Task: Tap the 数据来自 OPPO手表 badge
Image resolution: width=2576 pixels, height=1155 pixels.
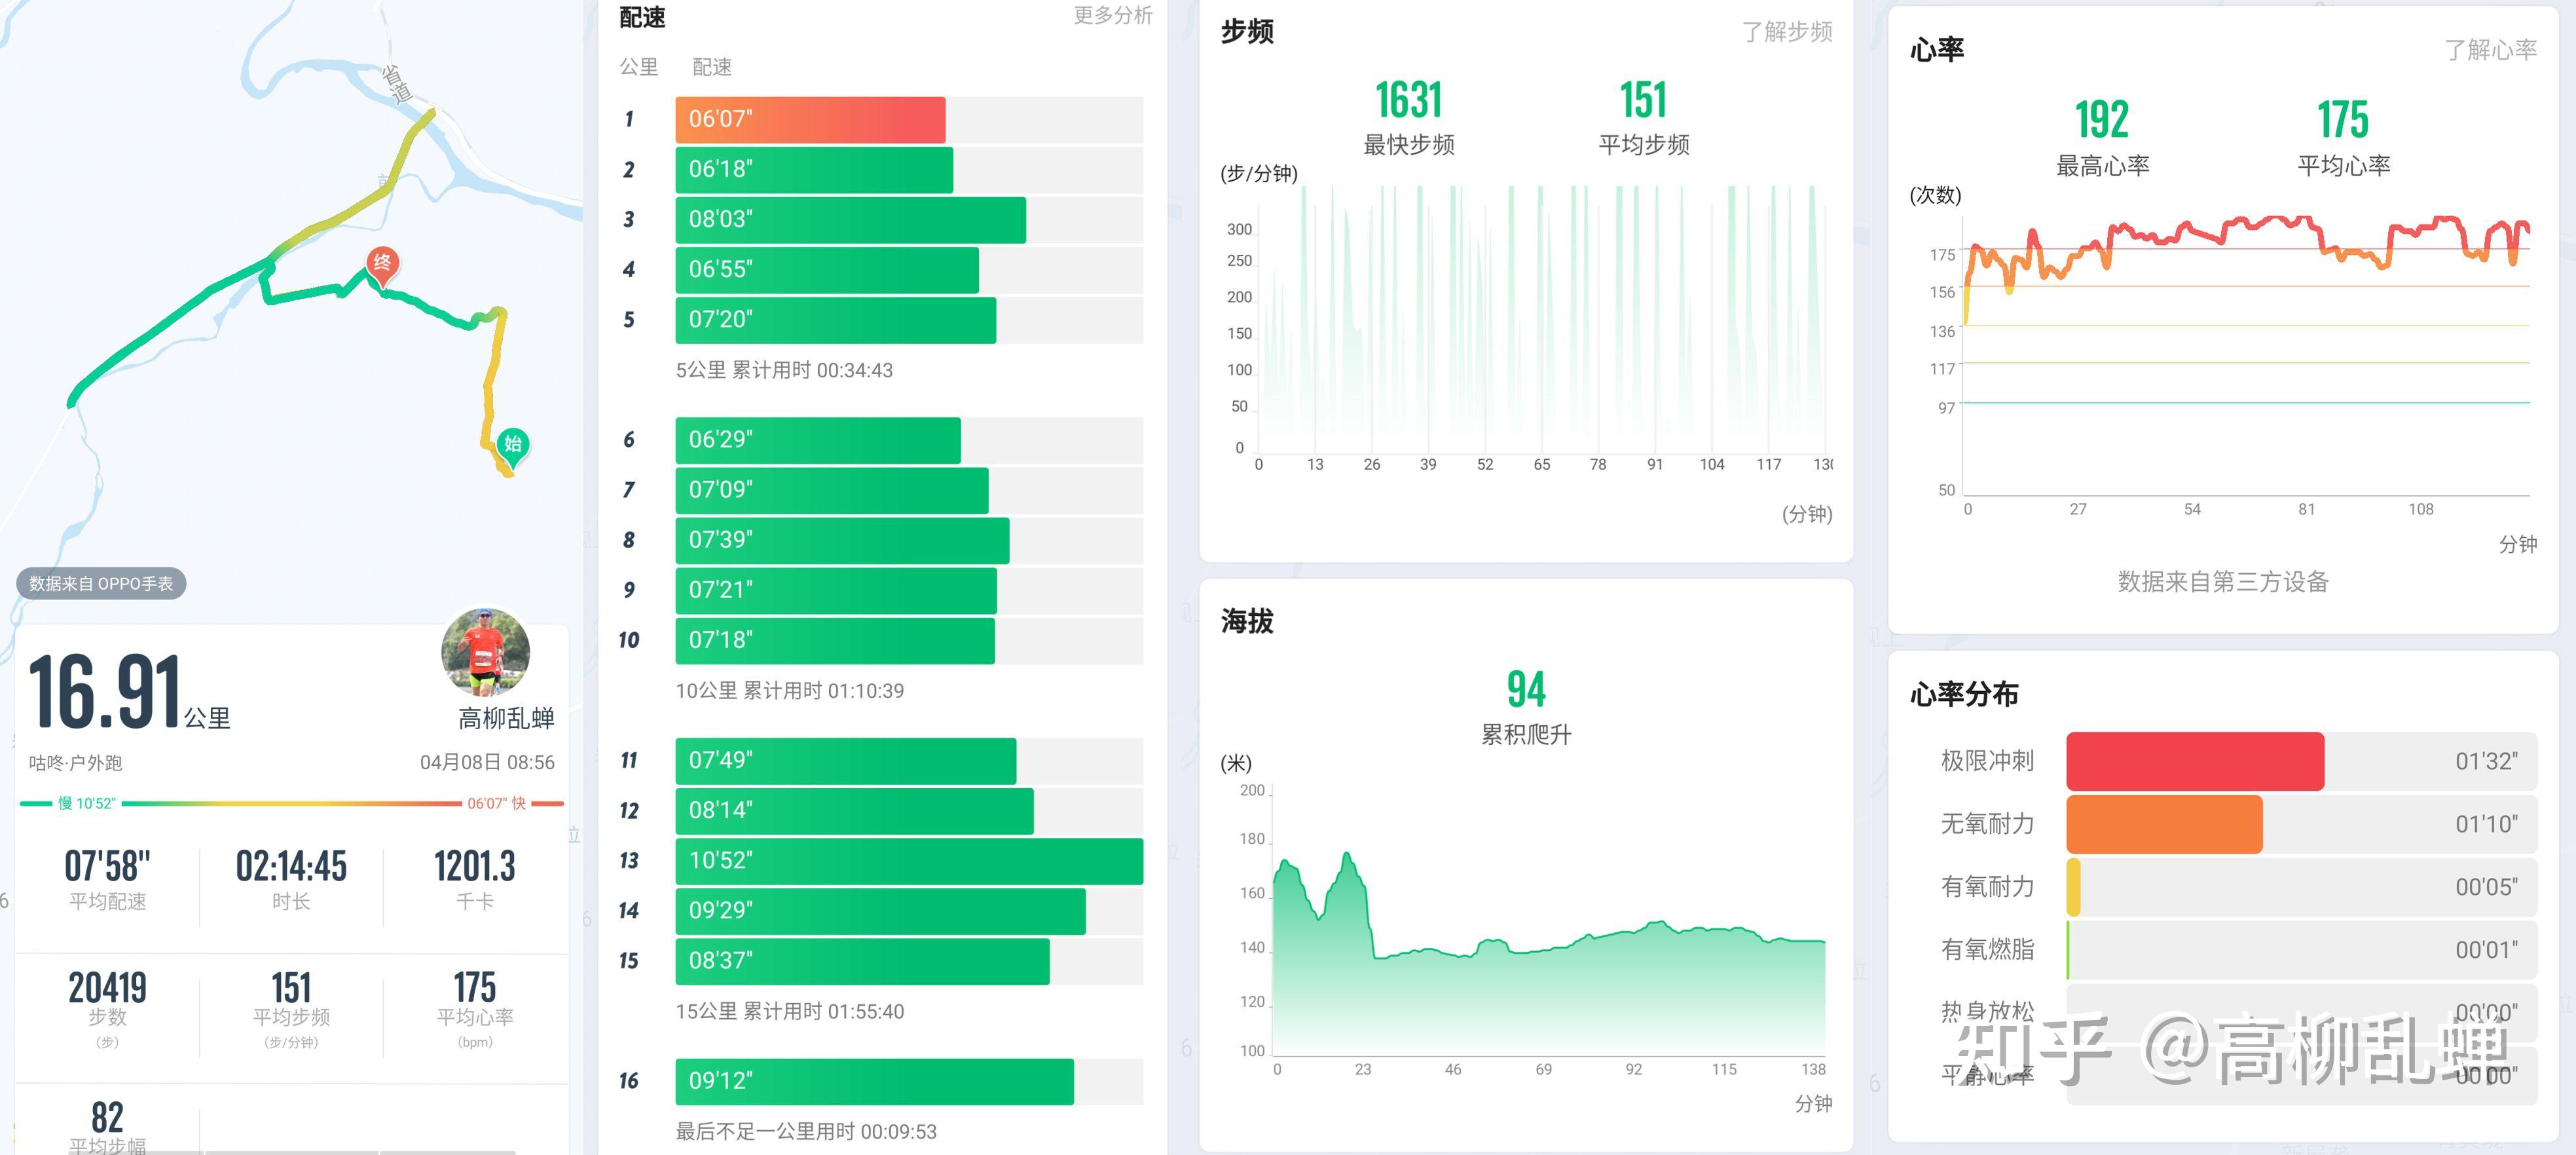Action: [101, 584]
